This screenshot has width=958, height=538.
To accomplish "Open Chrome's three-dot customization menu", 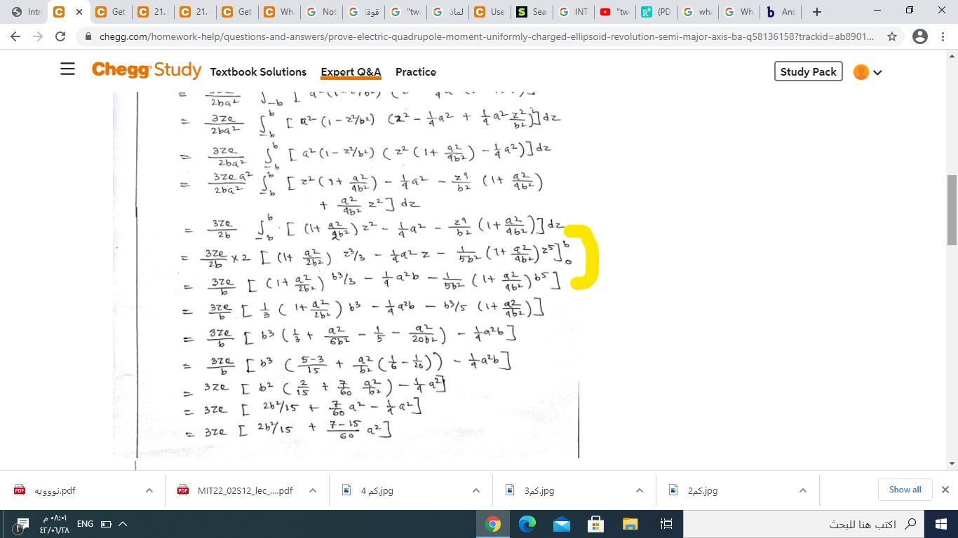I will point(943,36).
